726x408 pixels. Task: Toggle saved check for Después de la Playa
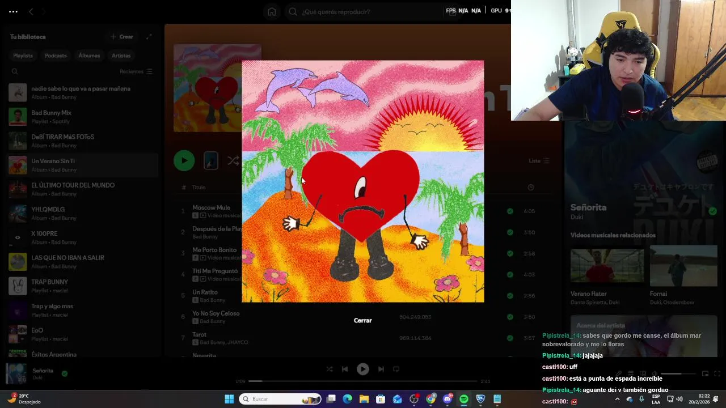pos(510,232)
